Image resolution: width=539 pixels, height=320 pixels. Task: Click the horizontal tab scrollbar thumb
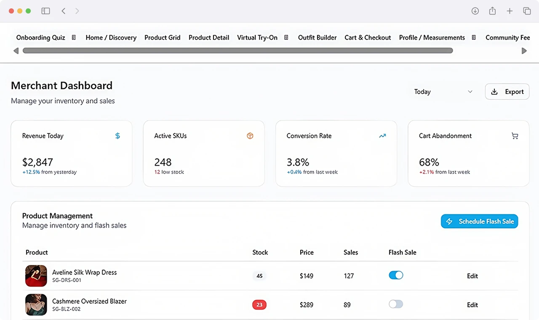[x=238, y=51]
